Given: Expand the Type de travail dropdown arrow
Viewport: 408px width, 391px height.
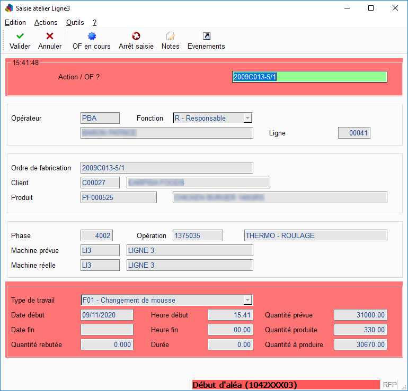Looking at the screenshot, I should pos(247,300).
